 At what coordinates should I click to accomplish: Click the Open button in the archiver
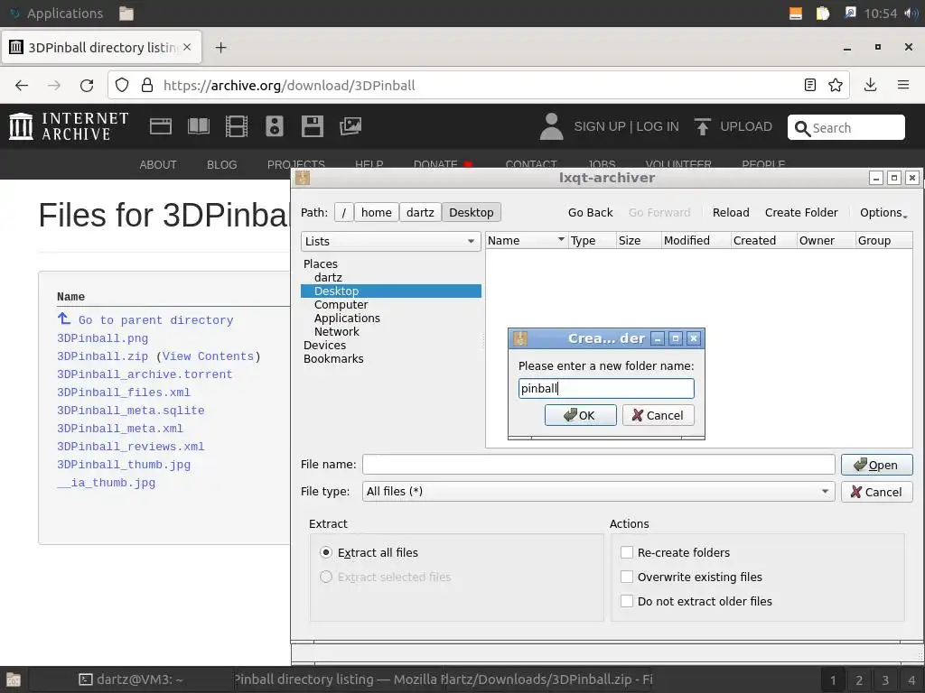pos(876,465)
